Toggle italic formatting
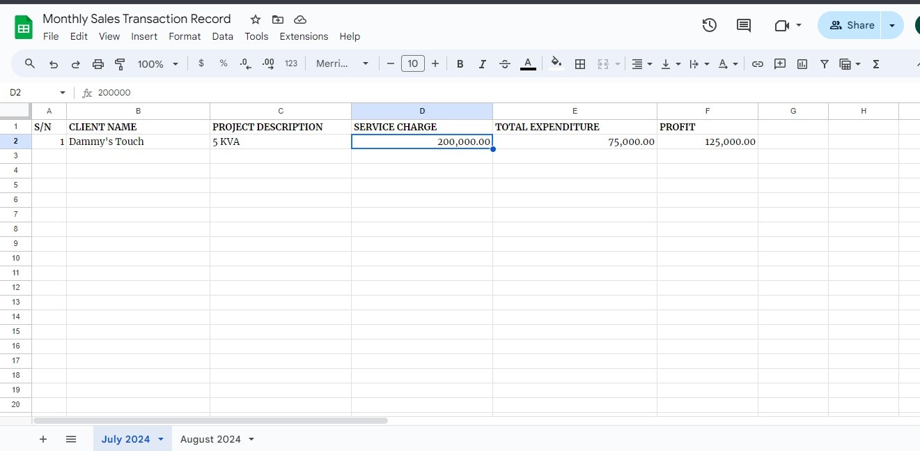This screenshot has width=920, height=451. [482, 64]
